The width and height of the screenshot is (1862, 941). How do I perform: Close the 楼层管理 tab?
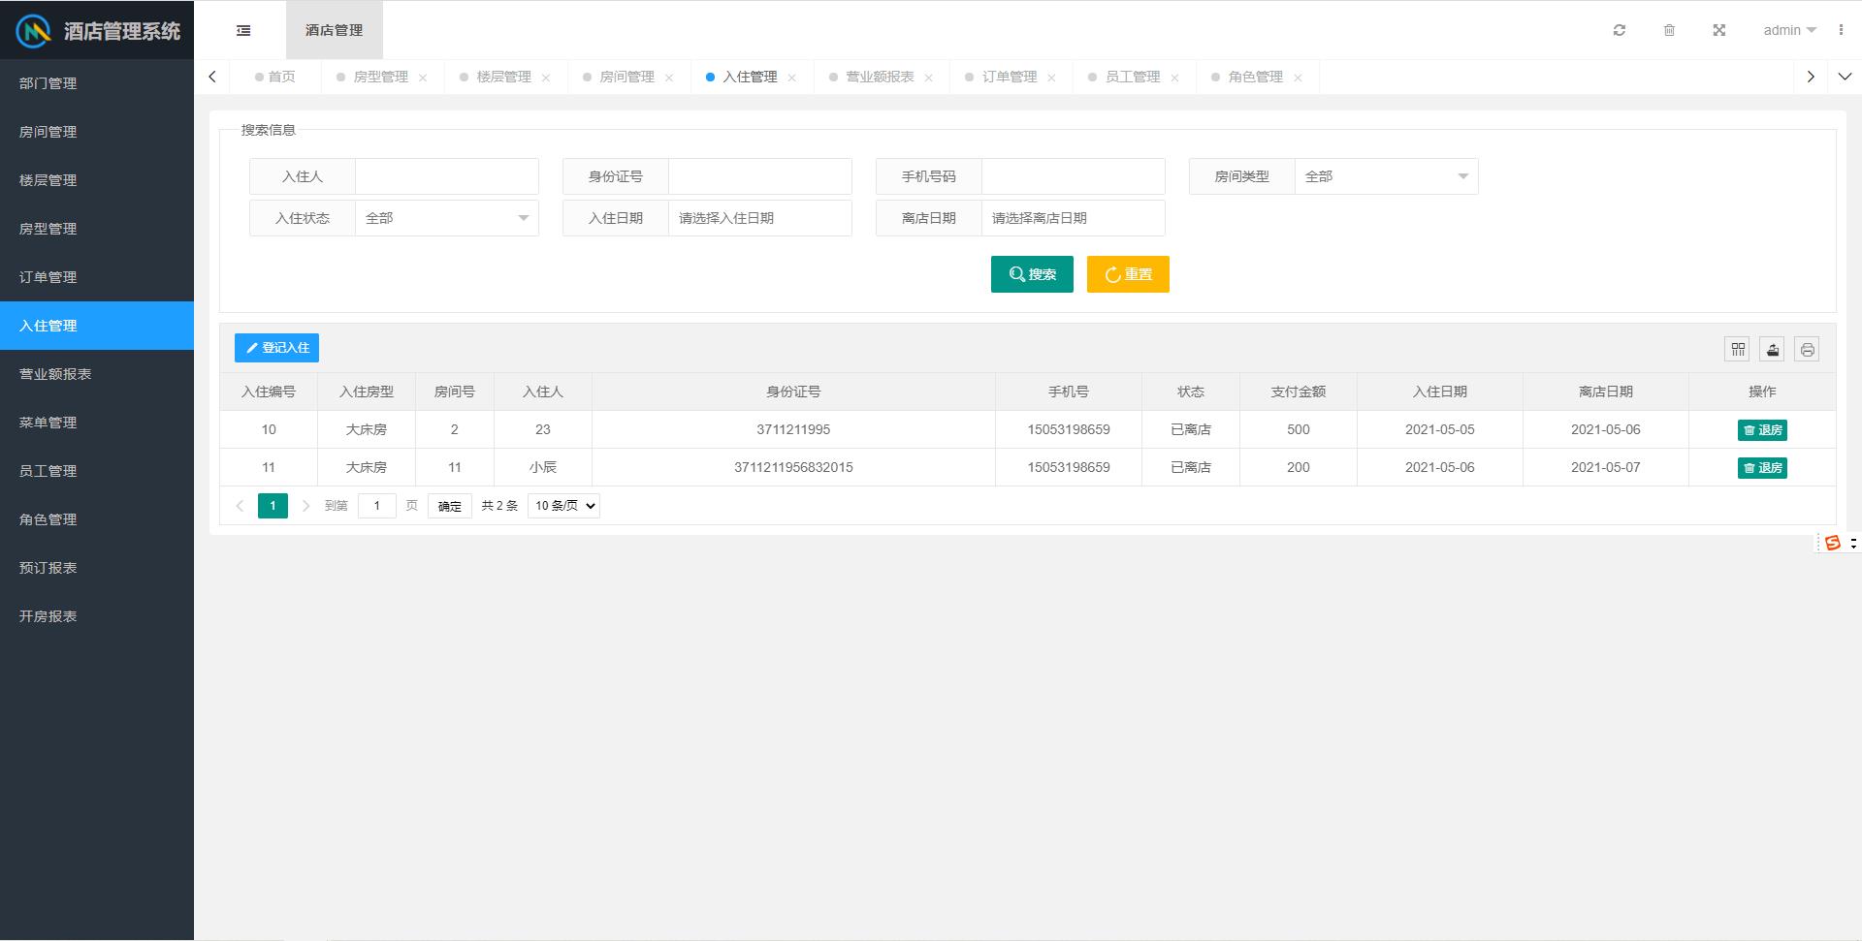click(x=546, y=78)
